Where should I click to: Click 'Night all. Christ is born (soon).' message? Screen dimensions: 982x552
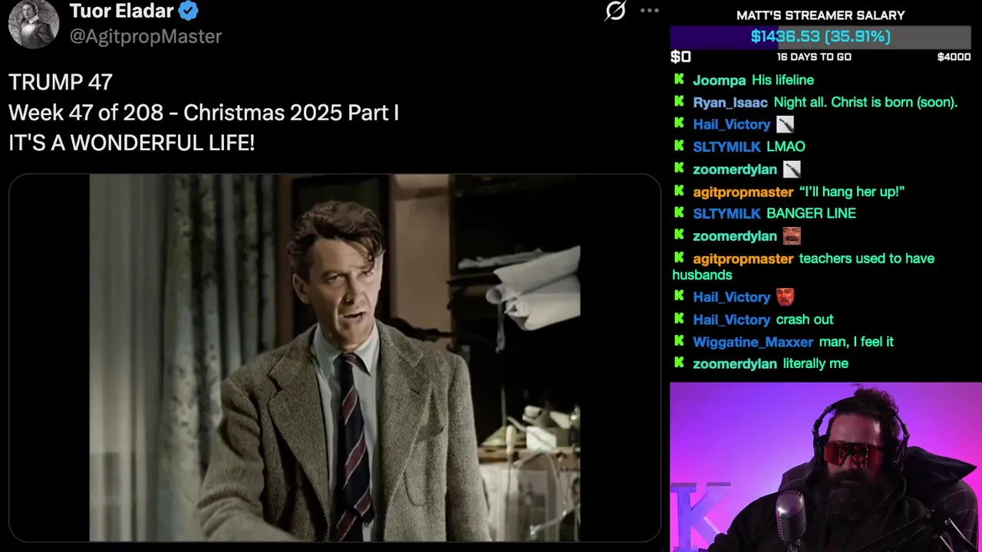point(865,103)
